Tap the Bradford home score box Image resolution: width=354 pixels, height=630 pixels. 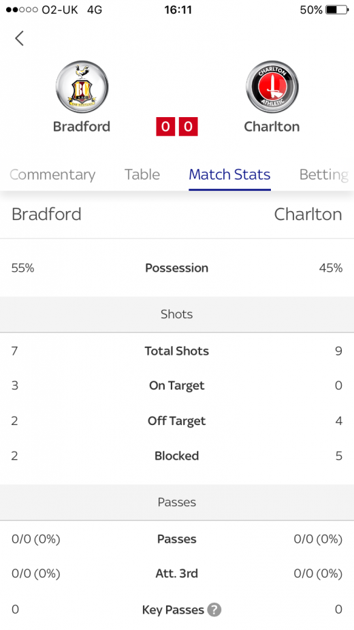(x=165, y=127)
